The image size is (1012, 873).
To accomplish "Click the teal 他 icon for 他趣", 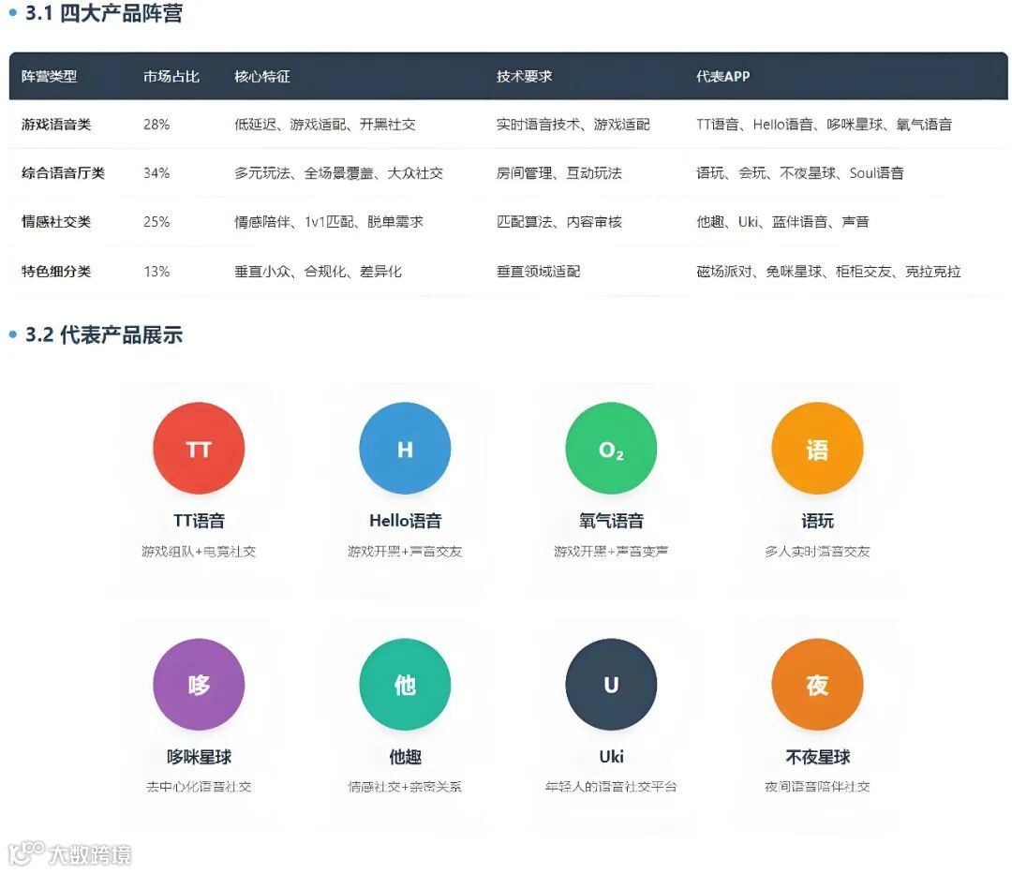I will (x=405, y=684).
